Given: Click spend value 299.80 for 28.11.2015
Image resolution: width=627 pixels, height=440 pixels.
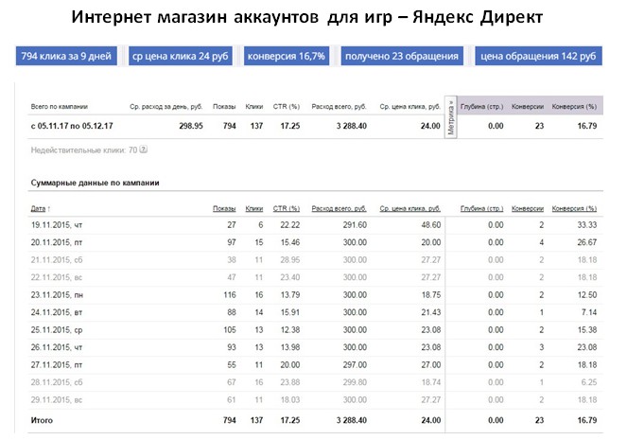Looking at the screenshot, I should coord(355,382).
